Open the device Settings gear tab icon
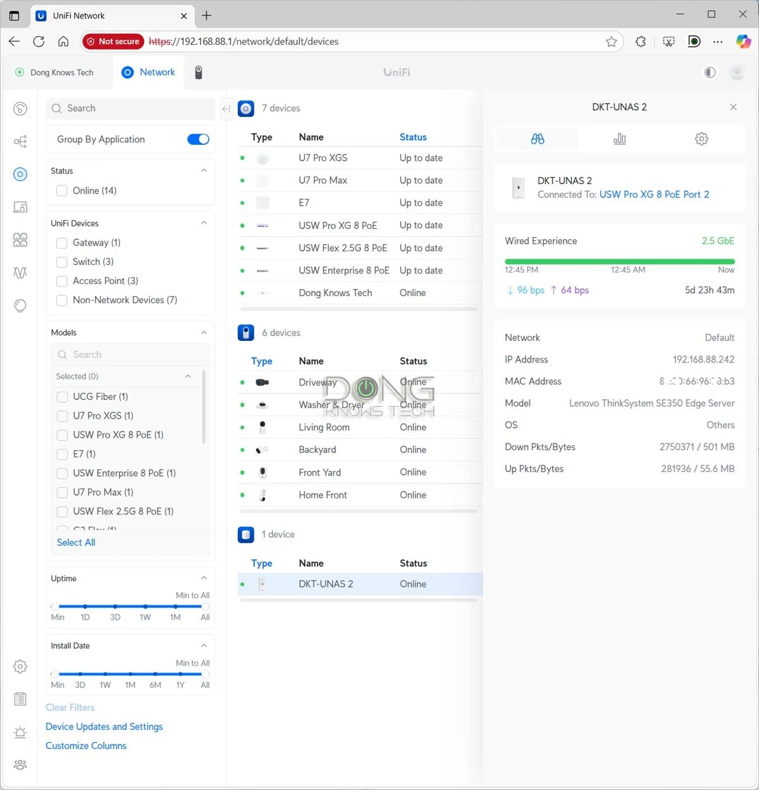Image resolution: width=759 pixels, height=790 pixels. pyautogui.click(x=701, y=139)
